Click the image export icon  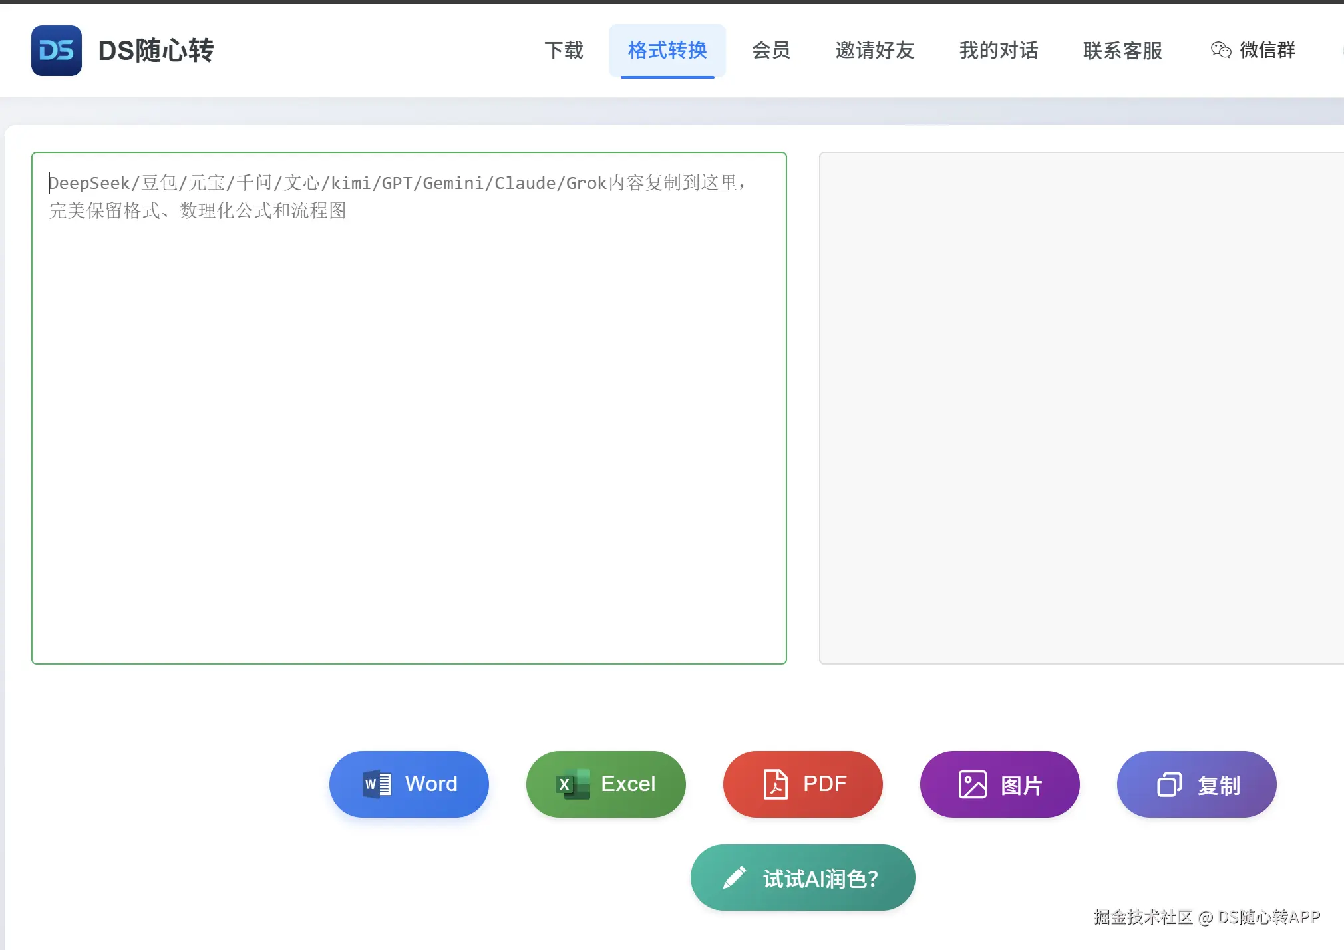(972, 785)
